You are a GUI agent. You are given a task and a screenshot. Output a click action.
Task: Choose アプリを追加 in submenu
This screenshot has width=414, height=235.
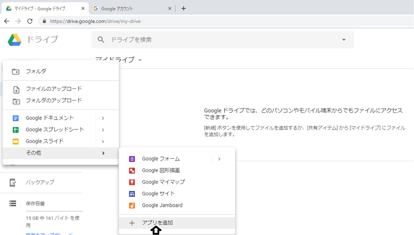pos(177,223)
